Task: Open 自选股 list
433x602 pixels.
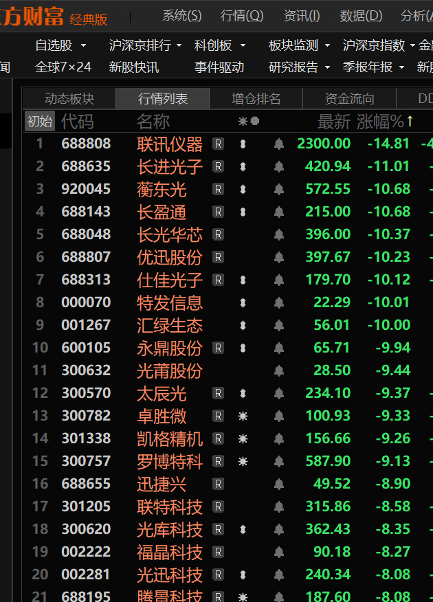Action: (x=54, y=45)
